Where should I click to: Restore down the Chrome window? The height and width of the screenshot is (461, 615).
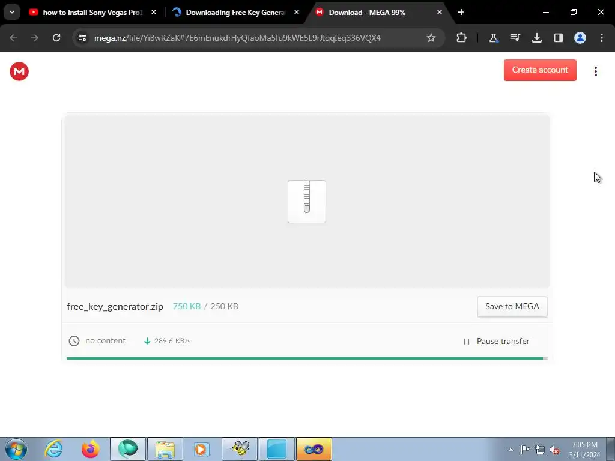pos(574,13)
